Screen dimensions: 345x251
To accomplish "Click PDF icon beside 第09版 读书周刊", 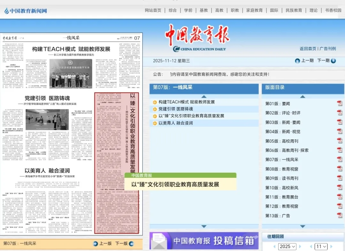I will click(340, 178).
